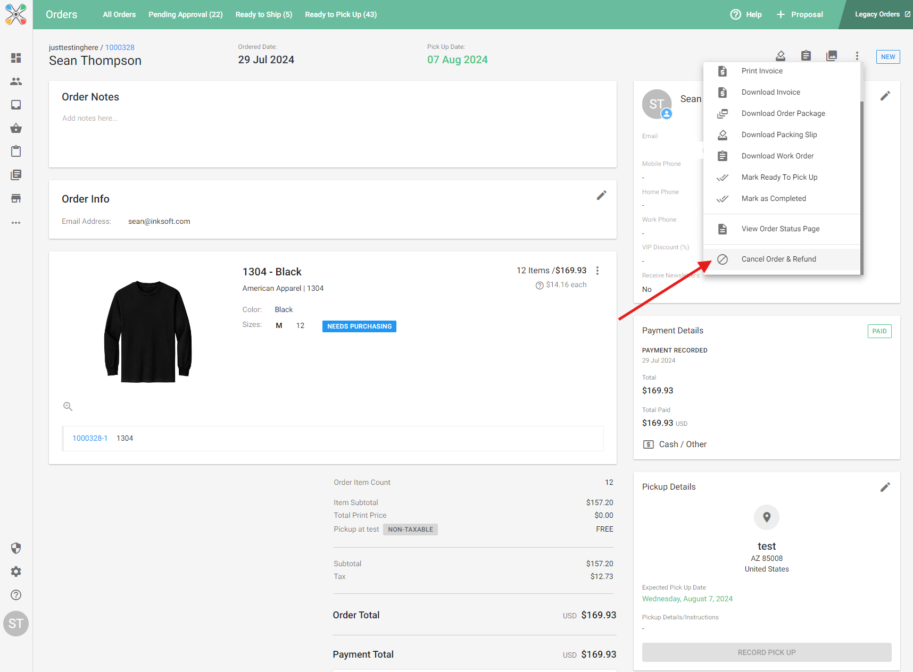Viewport: 913px width, 672px height.
Task: Toggle the order actions three-dot menu
Action: click(x=857, y=56)
